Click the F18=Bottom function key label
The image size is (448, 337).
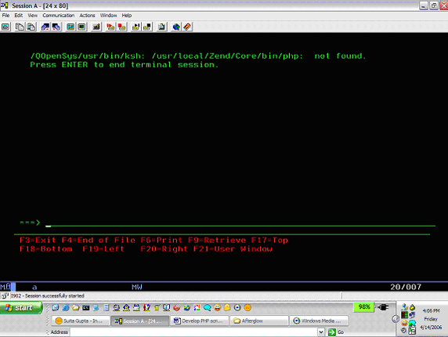coord(45,249)
